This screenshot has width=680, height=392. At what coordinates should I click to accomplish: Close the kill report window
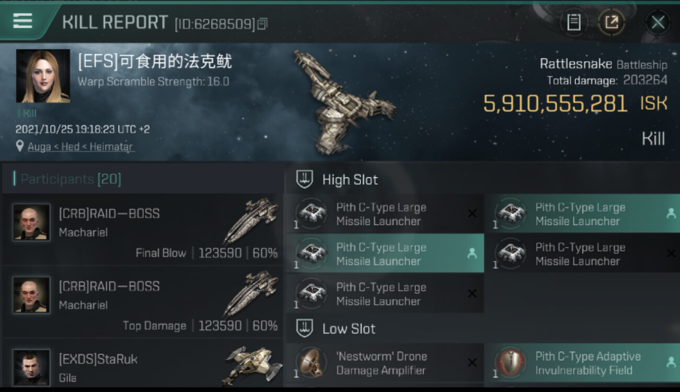tap(658, 22)
